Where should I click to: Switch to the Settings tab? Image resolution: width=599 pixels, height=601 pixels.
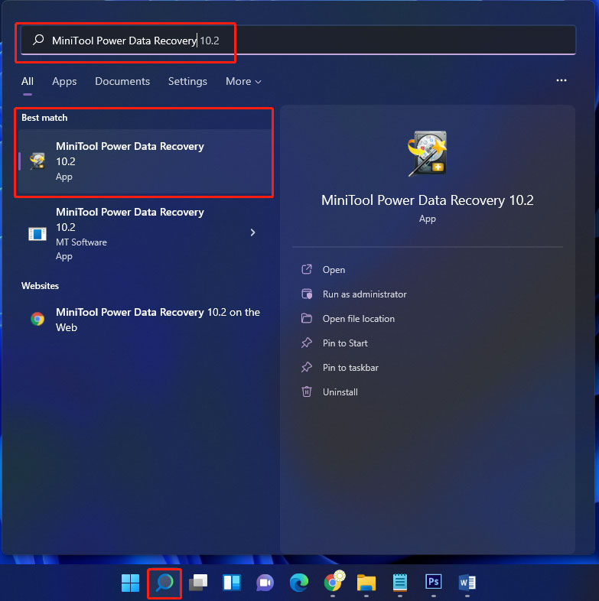tap(187, 82)
